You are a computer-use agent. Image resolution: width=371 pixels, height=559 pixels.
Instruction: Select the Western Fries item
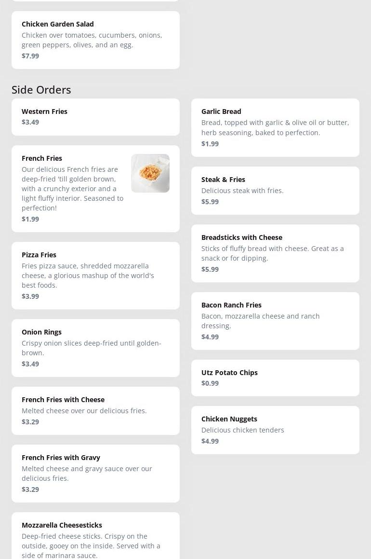(95, 117)
